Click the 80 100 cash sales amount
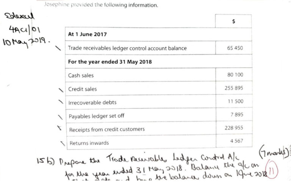The height and width of the screenshot is (188, 291). click(235, 75)
